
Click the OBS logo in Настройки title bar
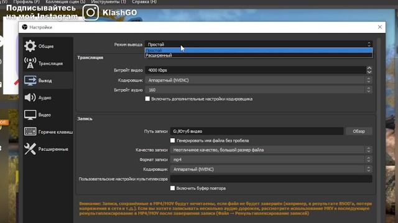click(x=25, y=27)
